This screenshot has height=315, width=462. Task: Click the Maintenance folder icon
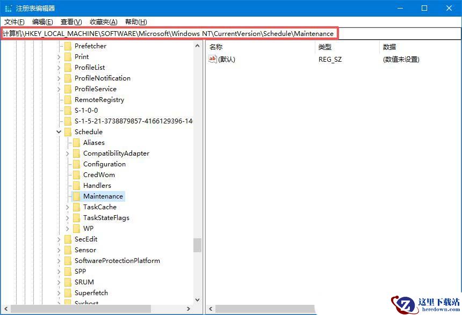point(76,196)
